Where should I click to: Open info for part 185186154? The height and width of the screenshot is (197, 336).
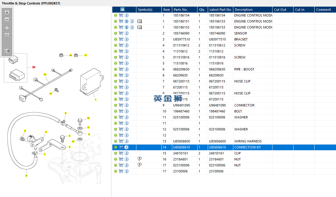(x=126, y=15)
